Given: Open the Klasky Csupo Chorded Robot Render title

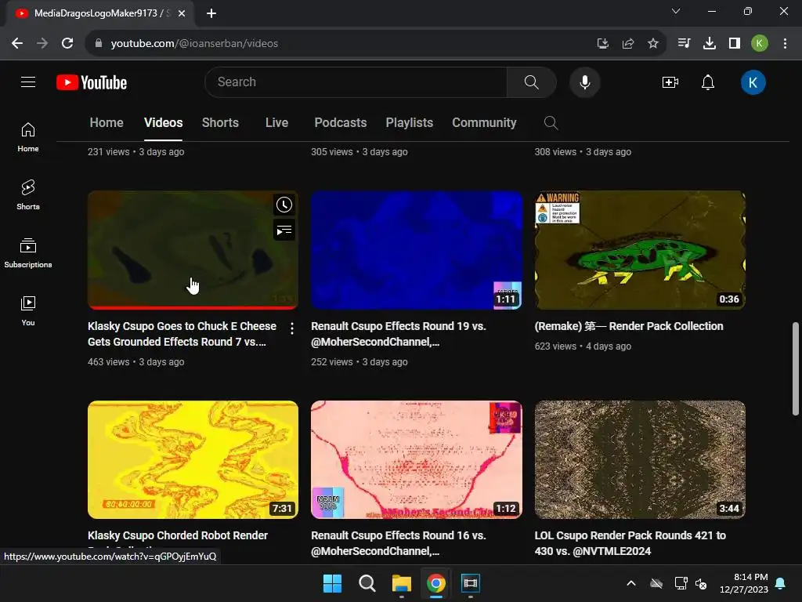Looking at the screenshot, I should click(x=178, y=535).
